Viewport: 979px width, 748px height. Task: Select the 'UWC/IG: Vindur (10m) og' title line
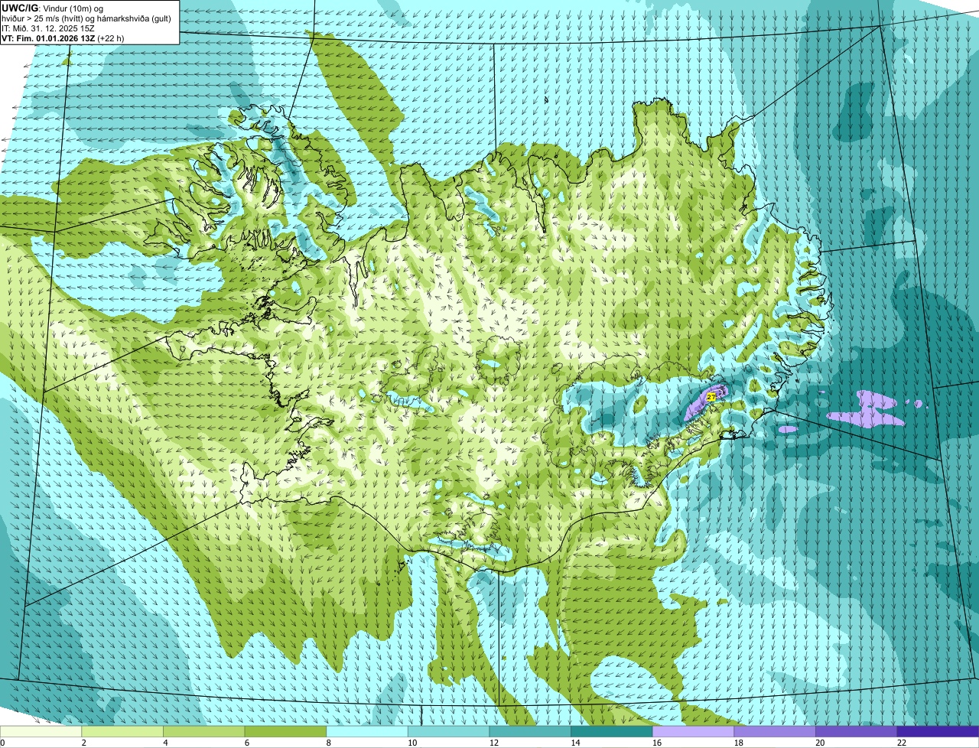point(53,8)
